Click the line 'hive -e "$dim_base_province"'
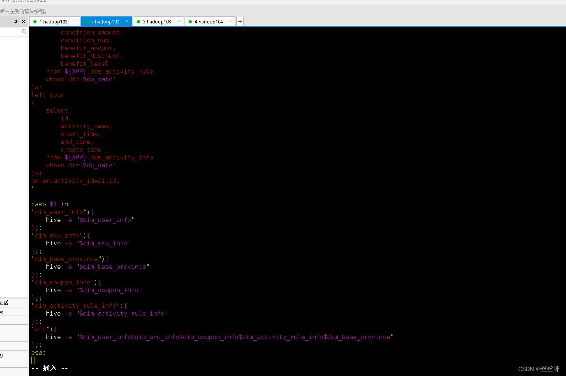This screenshot has width=566, height=376. click(x=97, y=267)
